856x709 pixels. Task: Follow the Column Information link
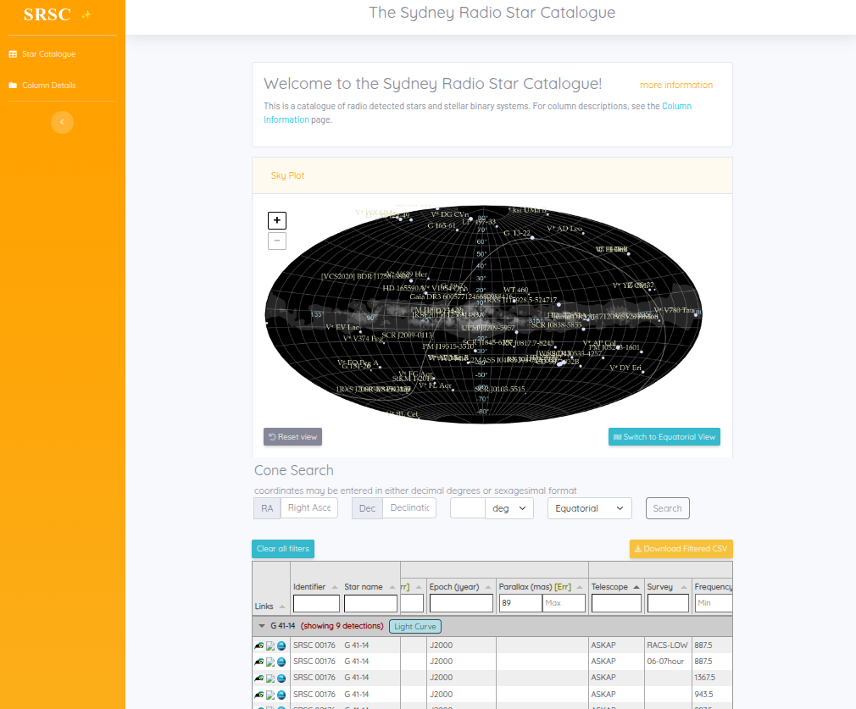pyautogui.click(x=676, y=106)
